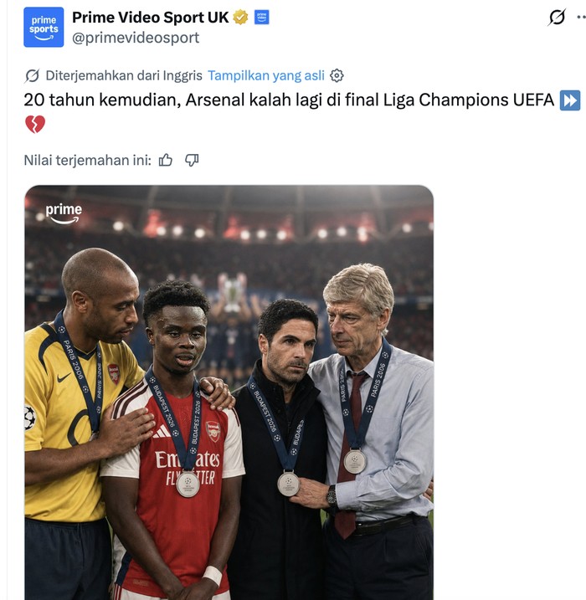Open Prime Video Sport UK account name
Viewport: 586px width, 600px height.
151,18
